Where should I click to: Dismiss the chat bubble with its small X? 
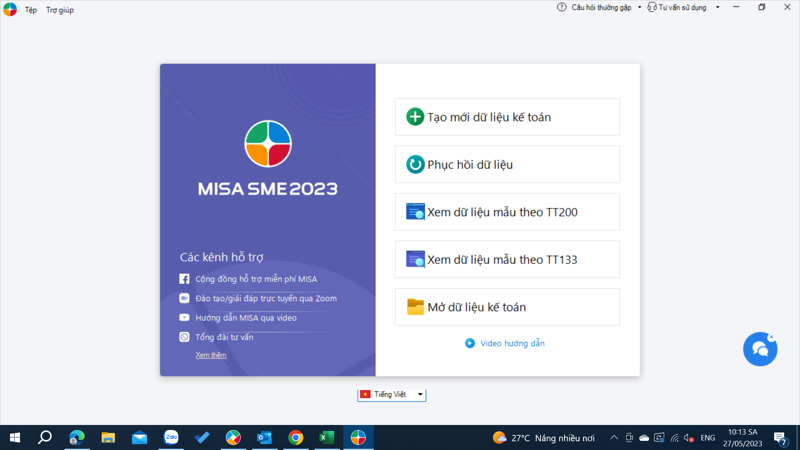(x=771, y=337)
